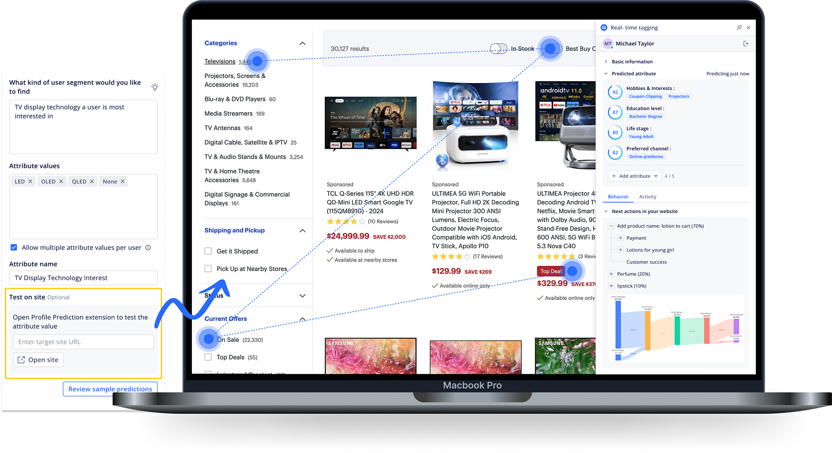The height and width of the screenshot is (453, 832).
Task: Close the Real-time tagging panel
Action: pos(748,27)
